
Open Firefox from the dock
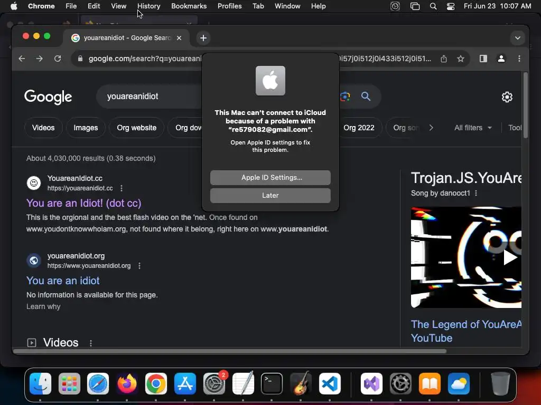[x=127, y=384]
